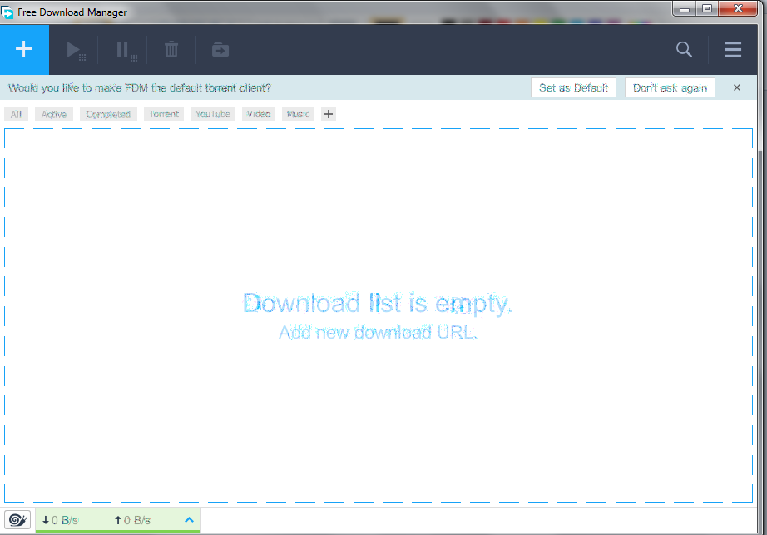Image resolution: width=767 pixels, height=535 pixels.
Task: Switch to the Active filter tab
Action: pos(54,114)
